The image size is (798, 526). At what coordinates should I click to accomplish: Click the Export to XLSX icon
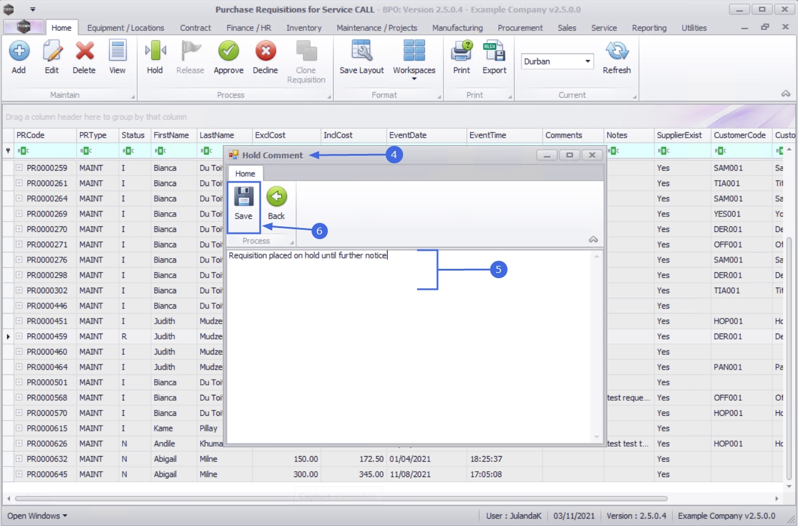pos(494,51)
